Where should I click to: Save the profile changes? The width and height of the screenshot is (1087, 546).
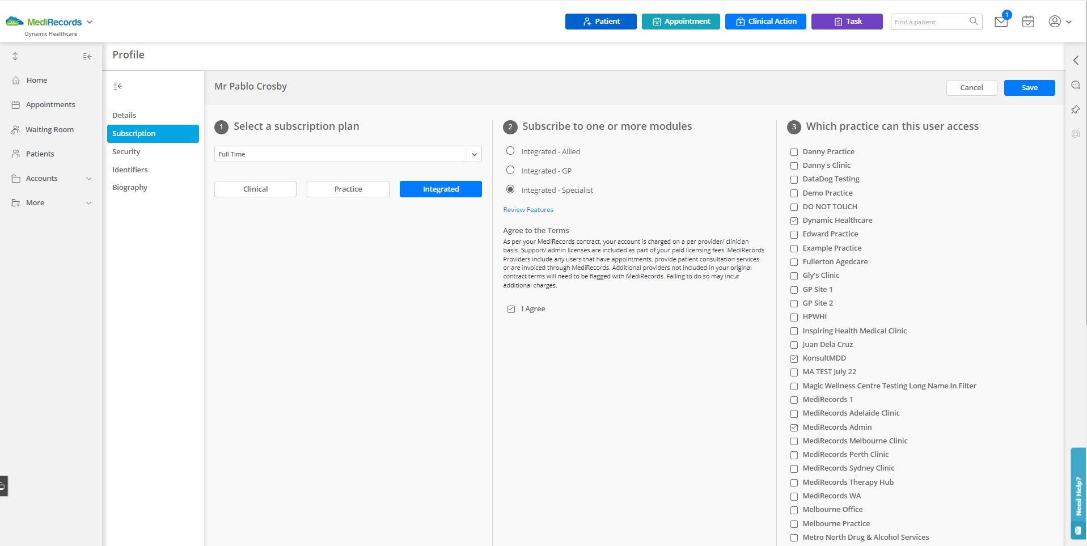(x=1029, y=88)
